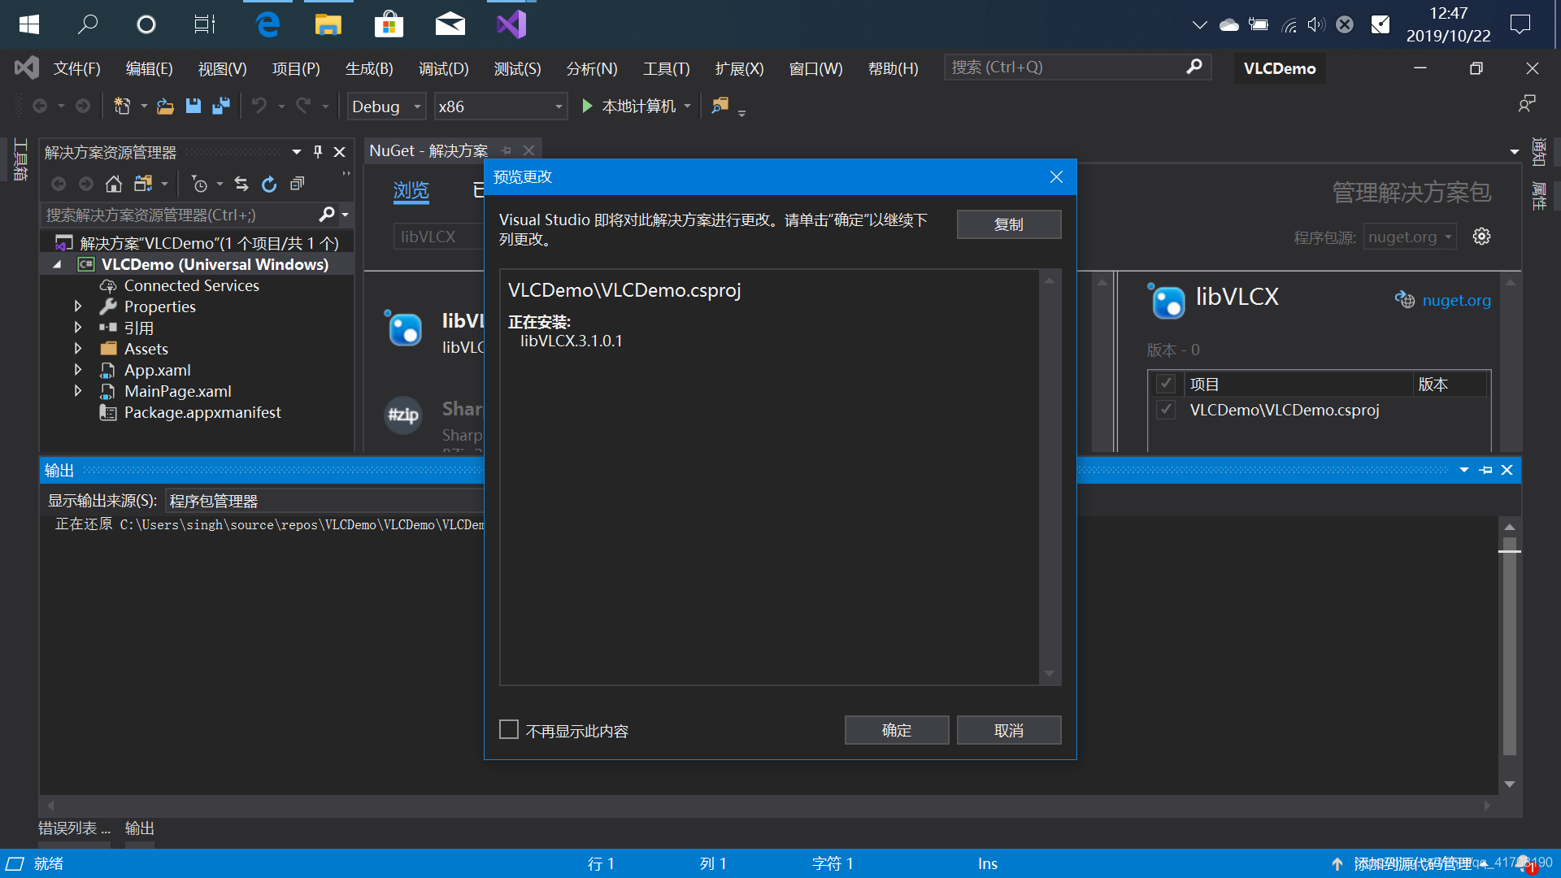
Task: Click the Home icon in Solution Explorer toolbar
Action: point(113,184)
